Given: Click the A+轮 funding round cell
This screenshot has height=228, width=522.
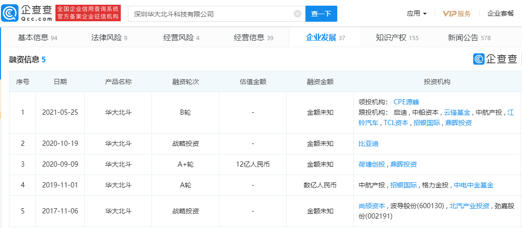Looking at the screenshot, I should (x=185, y=164).
